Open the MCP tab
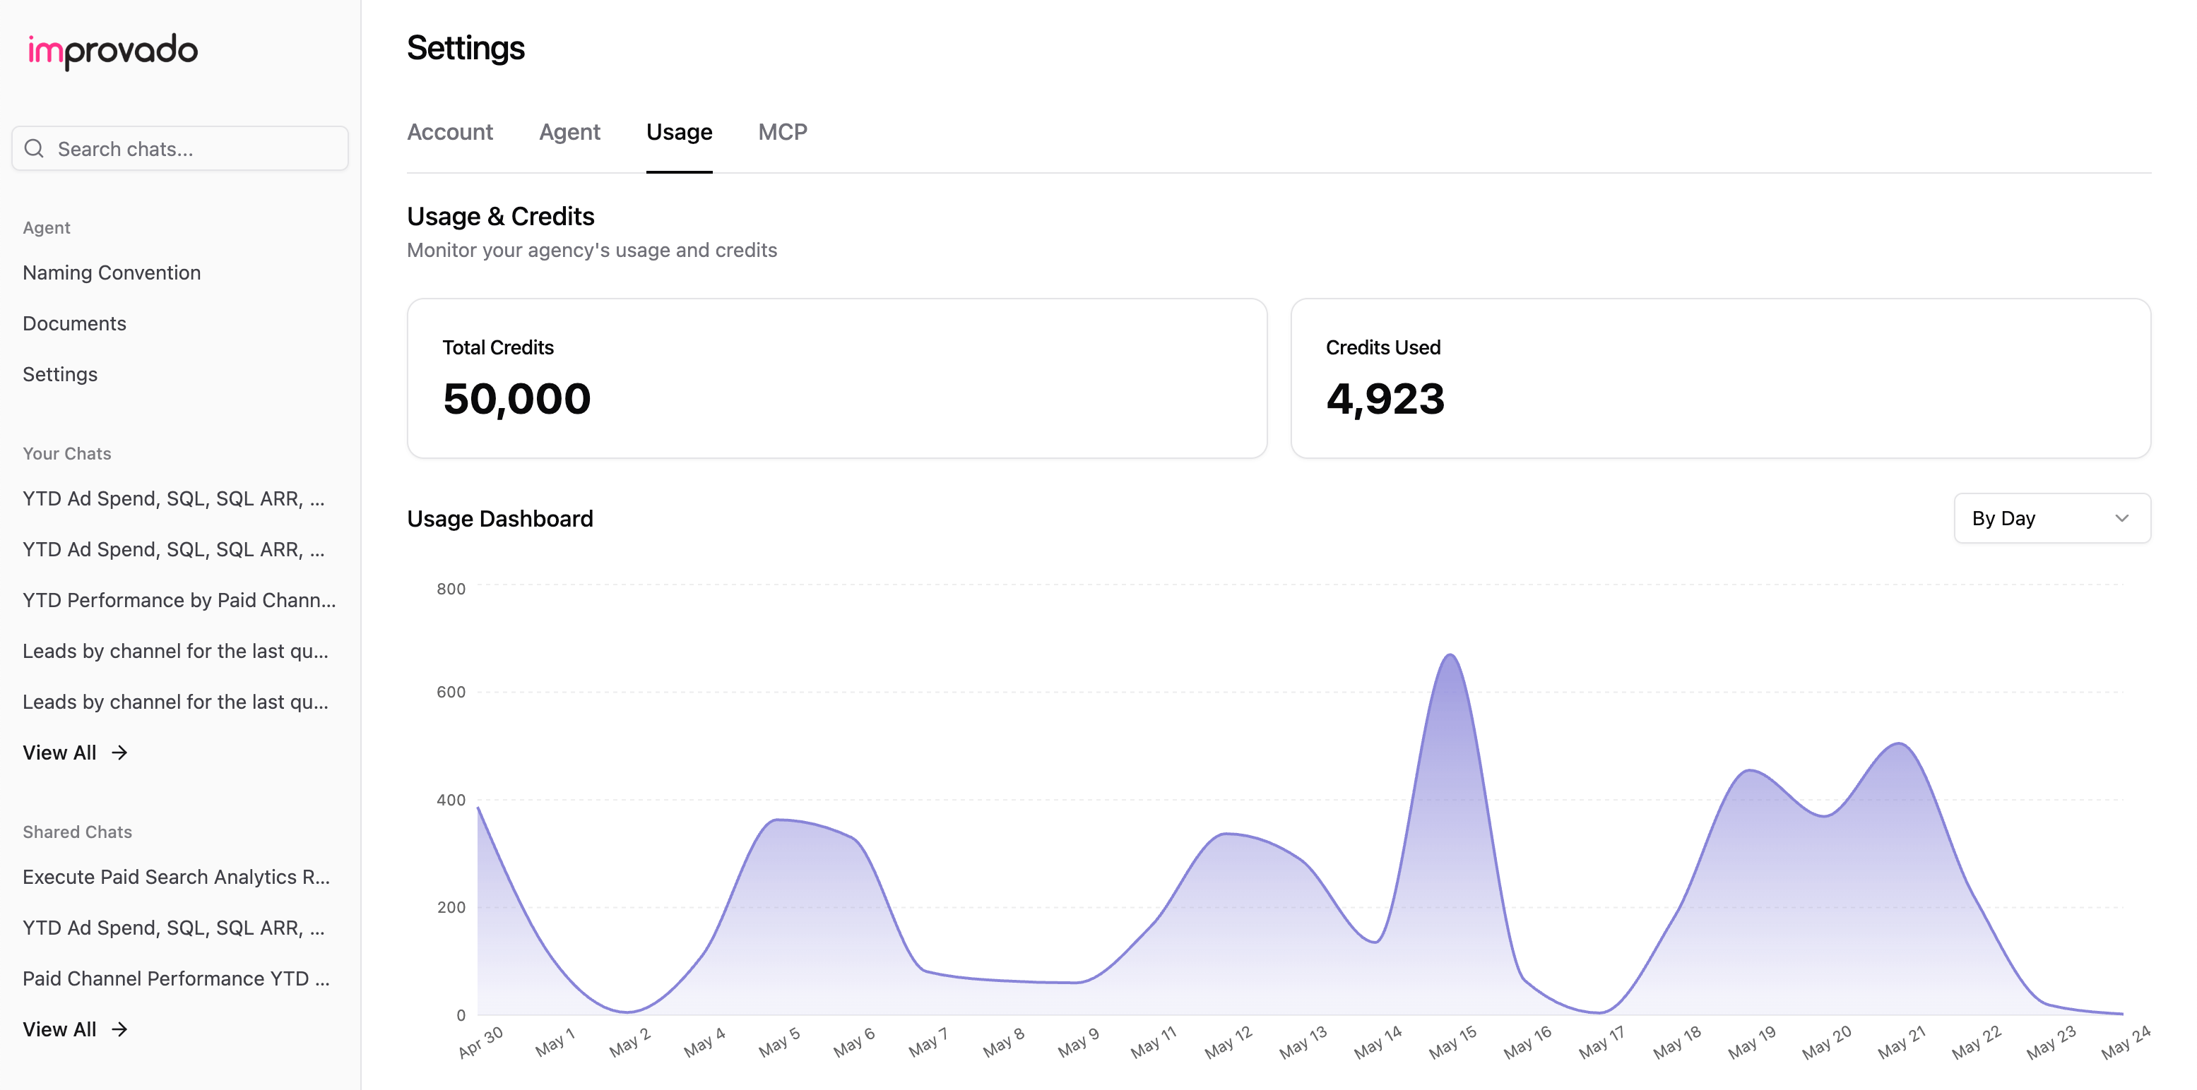 click(x=782, y=132)
